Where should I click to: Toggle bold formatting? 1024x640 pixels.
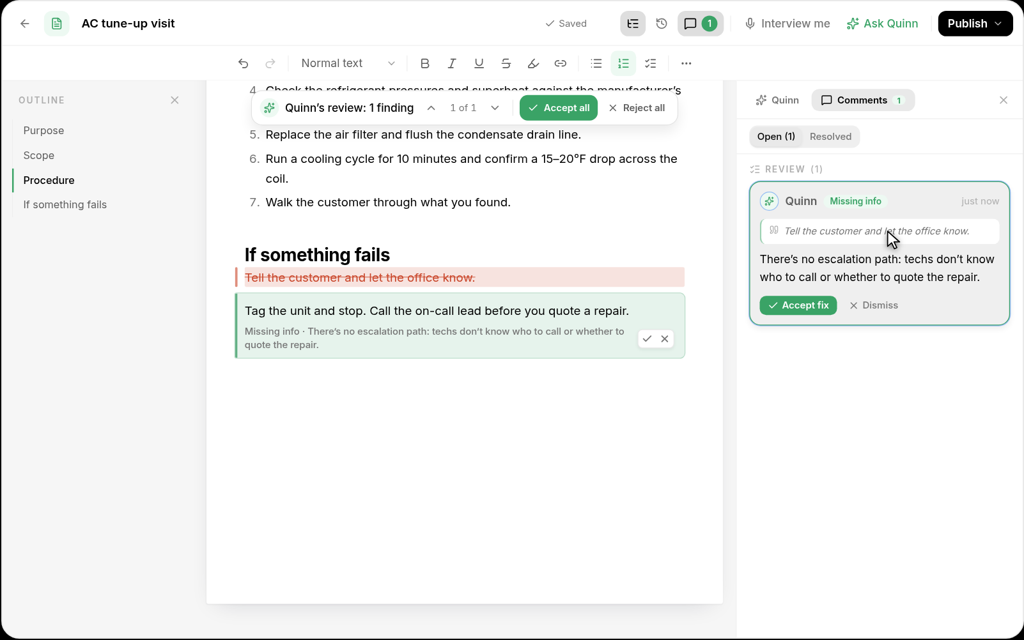(x=425, y=63)
